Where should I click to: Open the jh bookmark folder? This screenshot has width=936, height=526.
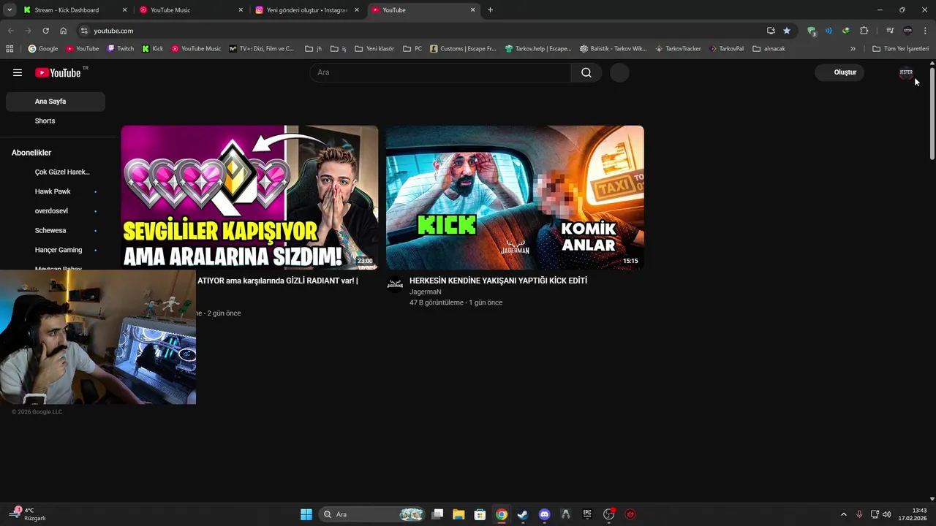tap(314, 49)
